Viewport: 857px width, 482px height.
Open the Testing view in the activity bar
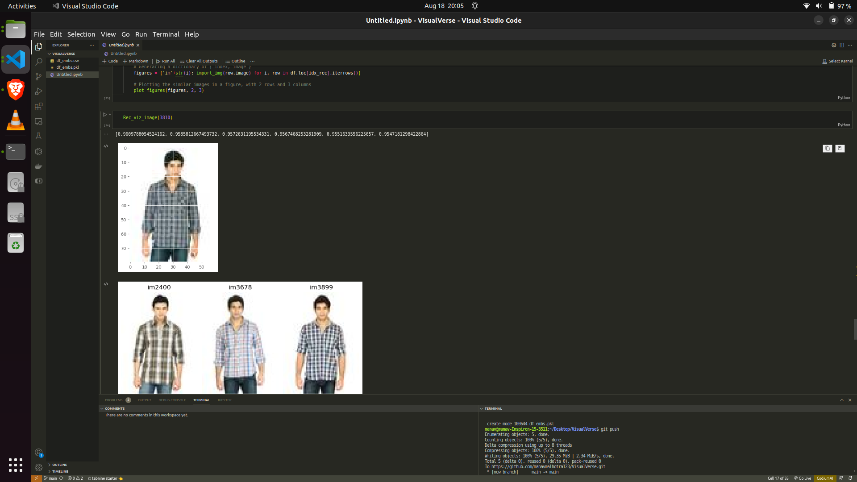click(38, 136)
